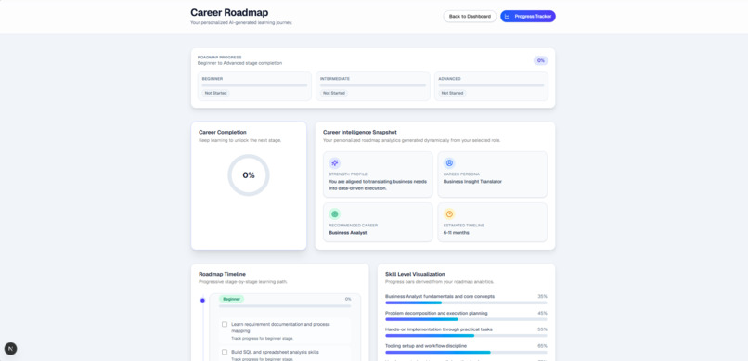Click the Estimated Timeline clock icon
Image resolution: width=748 pixels, height=361 pixels.
point(449,214)
